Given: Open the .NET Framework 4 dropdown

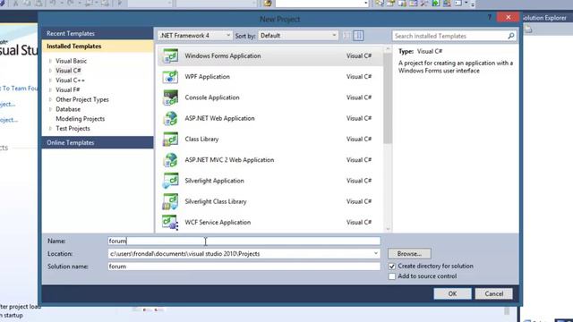Looking at the screenshot, I should coord(195,36).
